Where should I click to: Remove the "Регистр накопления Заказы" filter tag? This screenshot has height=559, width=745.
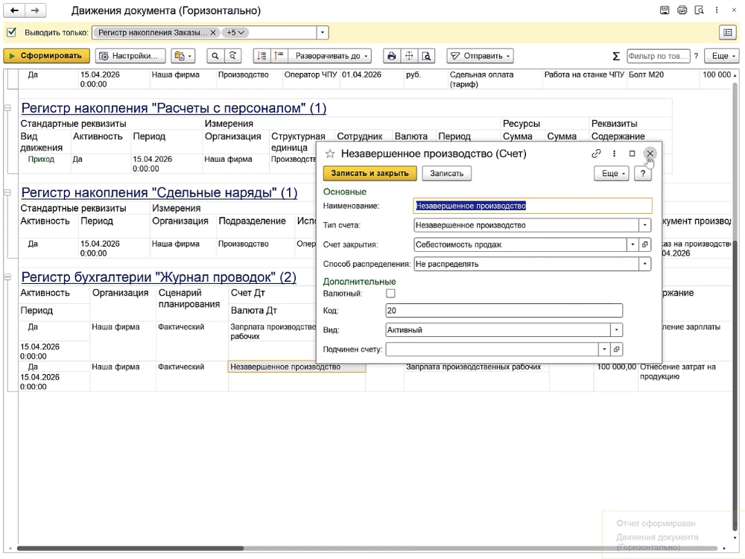213,33
